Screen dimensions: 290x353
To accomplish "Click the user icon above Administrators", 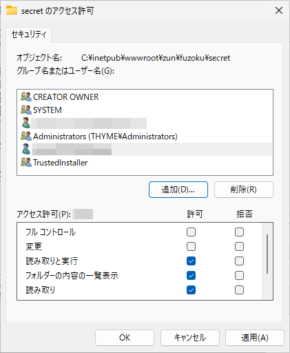I will pos(26,123).
